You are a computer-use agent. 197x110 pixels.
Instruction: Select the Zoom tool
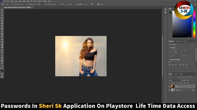(2, 63)
